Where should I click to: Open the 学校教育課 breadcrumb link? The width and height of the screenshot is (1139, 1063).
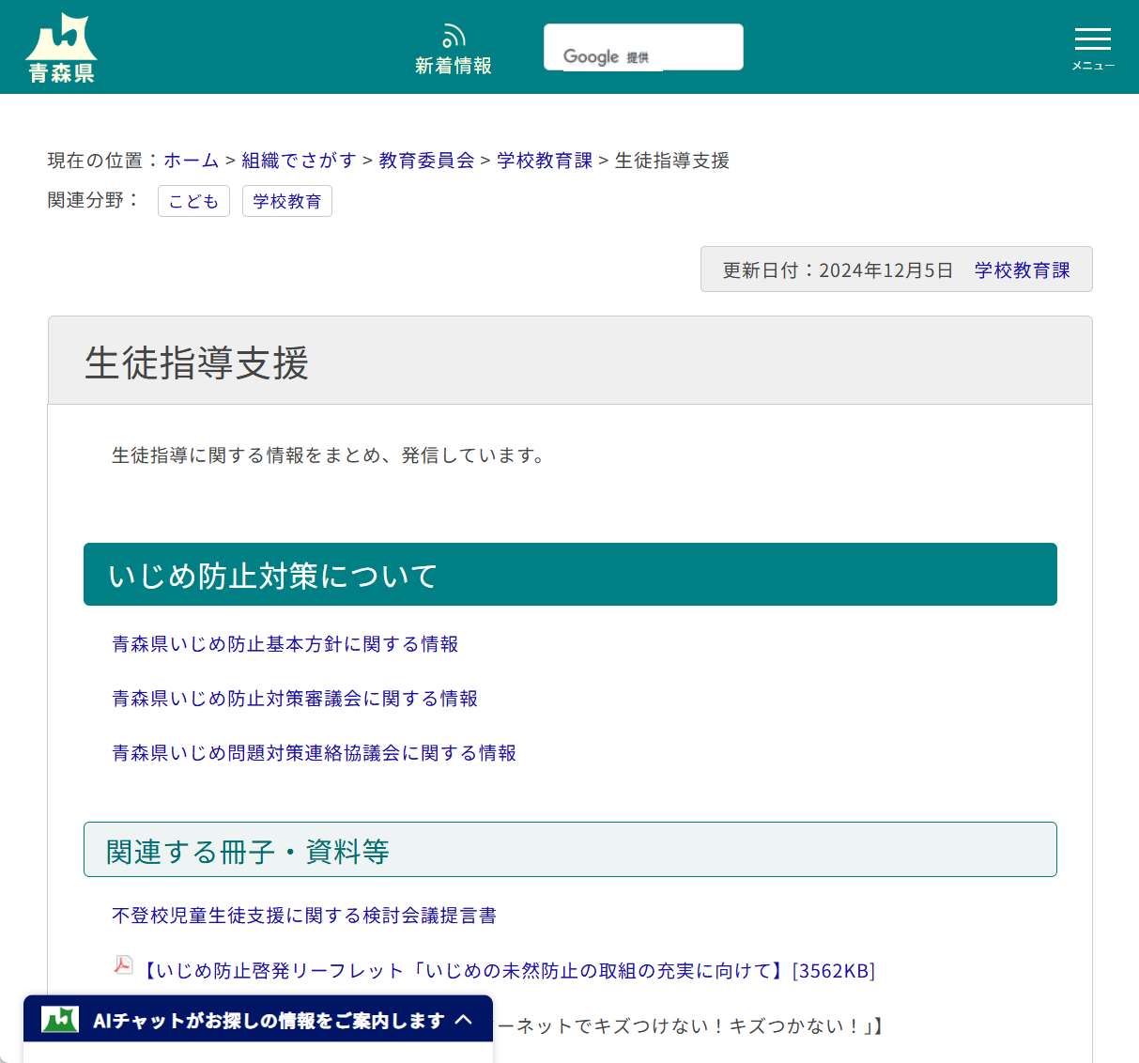tap(543, 161)
